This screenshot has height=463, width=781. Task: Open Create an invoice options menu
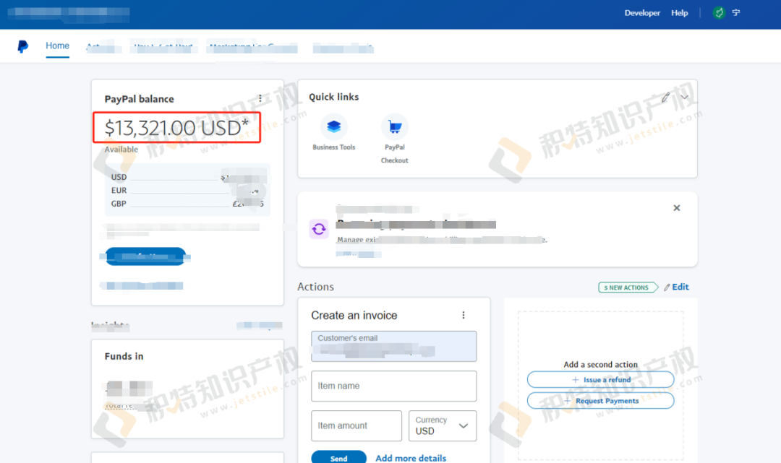[464, 316]
